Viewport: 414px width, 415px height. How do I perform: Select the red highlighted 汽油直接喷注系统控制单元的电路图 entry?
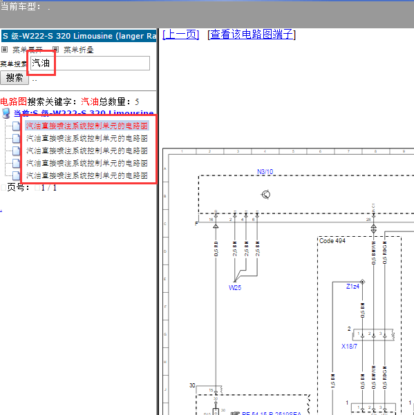tap(87, 126)
